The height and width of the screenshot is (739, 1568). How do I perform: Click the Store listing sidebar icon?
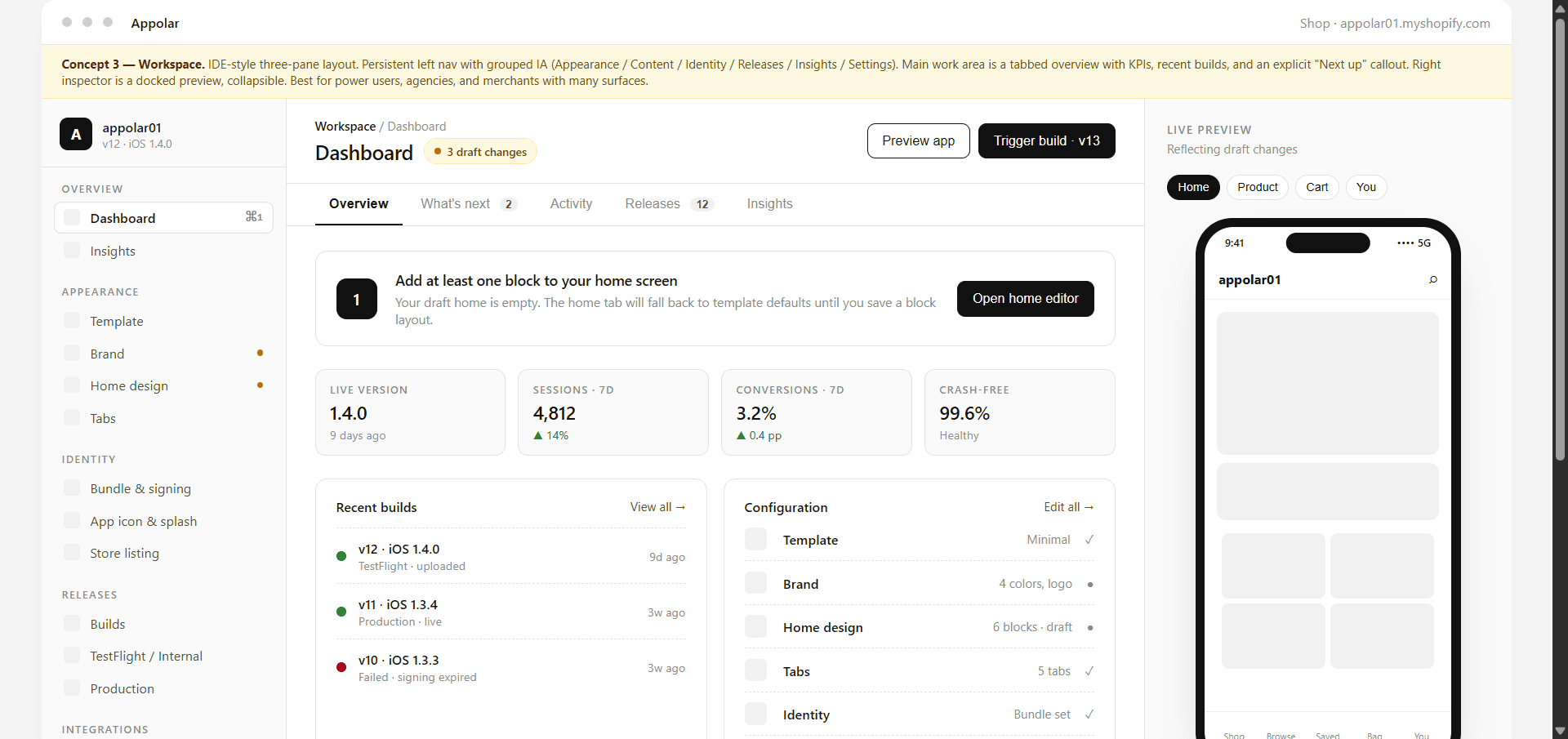tap(72, 552)
